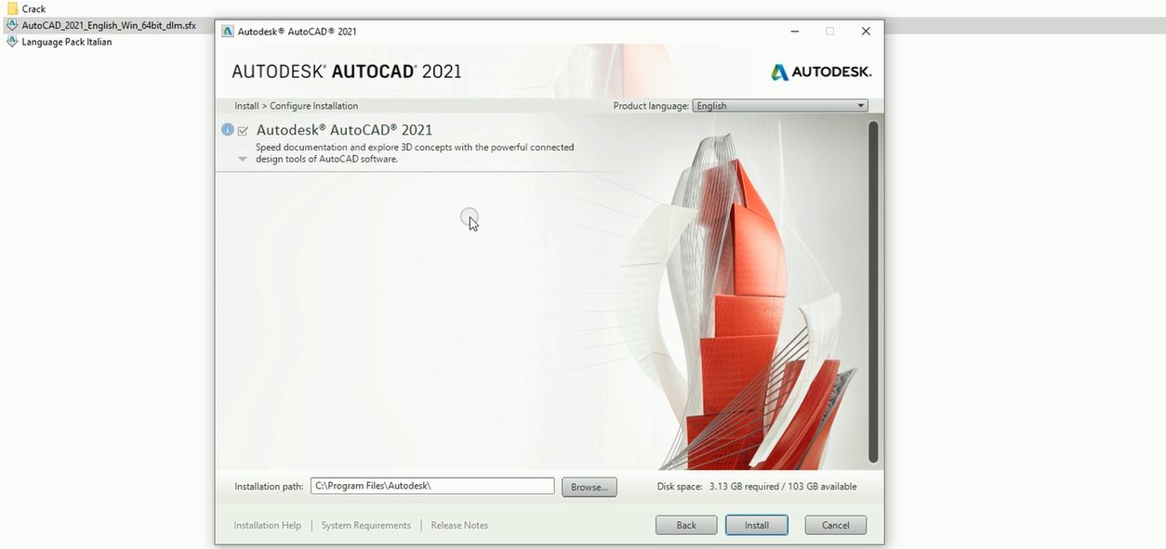Click the AutoCAD icon in the title bar
1166x549 pixels.
(228, 31)
